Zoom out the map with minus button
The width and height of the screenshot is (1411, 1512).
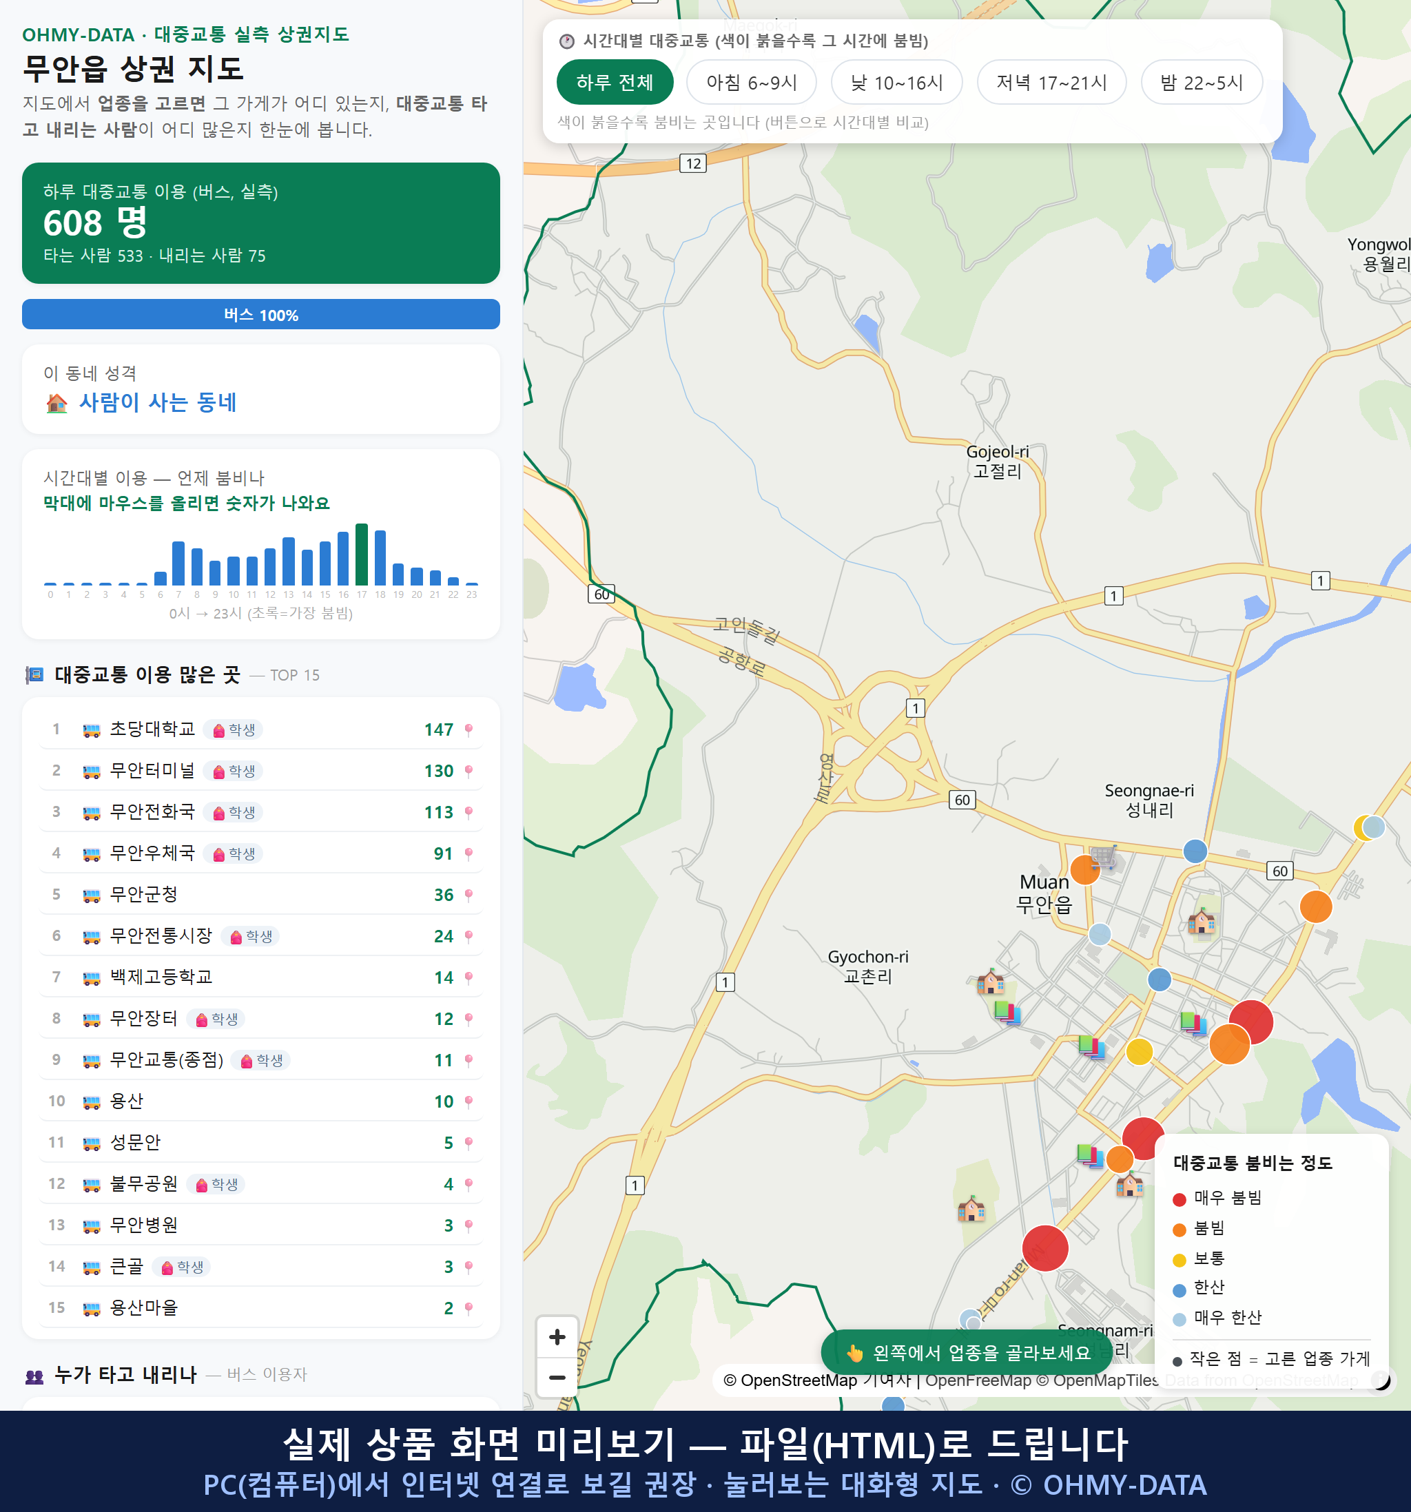pos(557,1376)
